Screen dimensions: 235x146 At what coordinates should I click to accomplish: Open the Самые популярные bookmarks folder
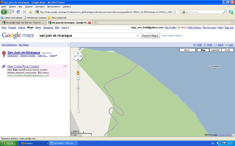(11, 18)
